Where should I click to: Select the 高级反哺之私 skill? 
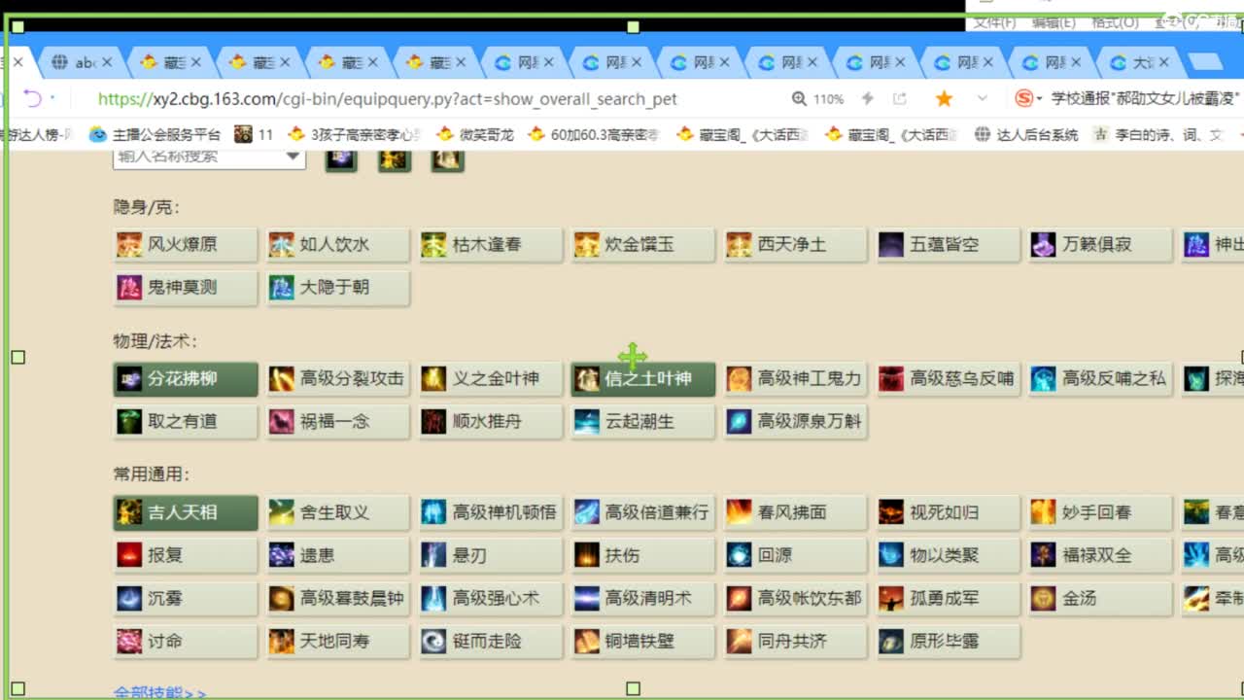[x=1101, y=379]
